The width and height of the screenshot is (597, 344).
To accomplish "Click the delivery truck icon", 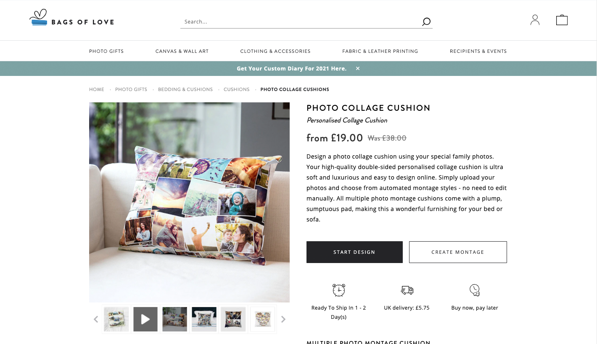I will [x=407, y=290].
